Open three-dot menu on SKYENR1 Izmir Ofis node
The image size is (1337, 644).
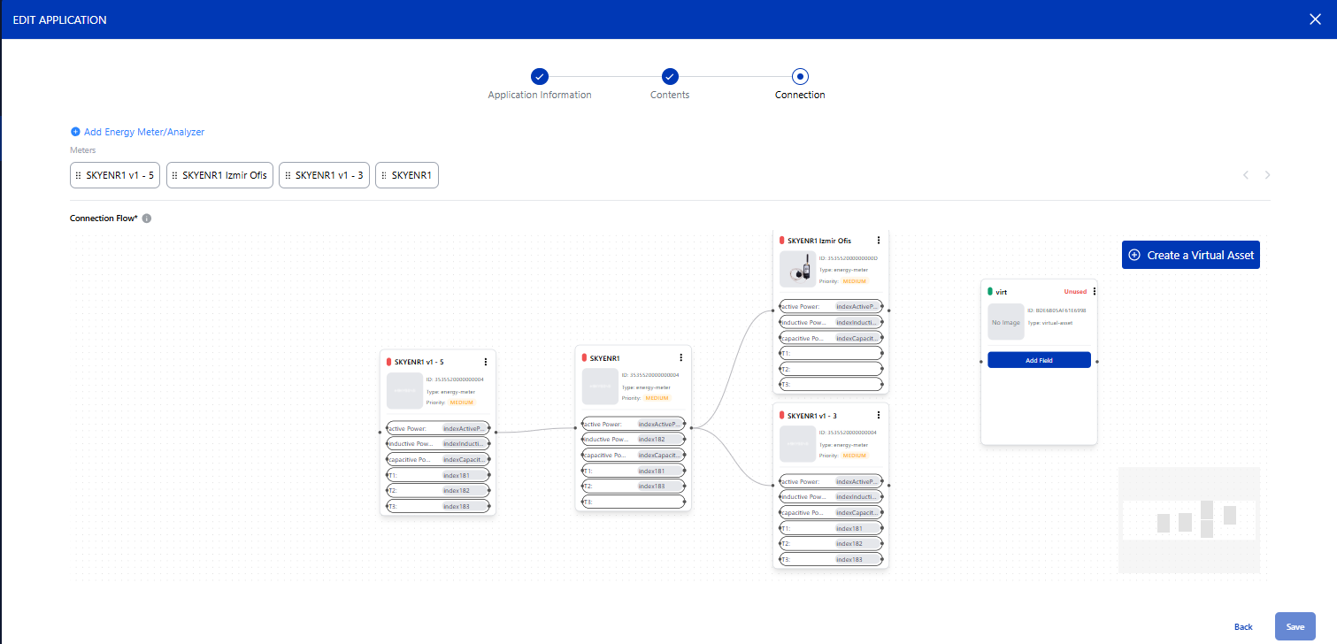(x=878, y=240)
